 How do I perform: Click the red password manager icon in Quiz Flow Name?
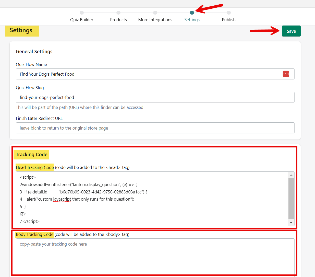click(x=286, y=74)
